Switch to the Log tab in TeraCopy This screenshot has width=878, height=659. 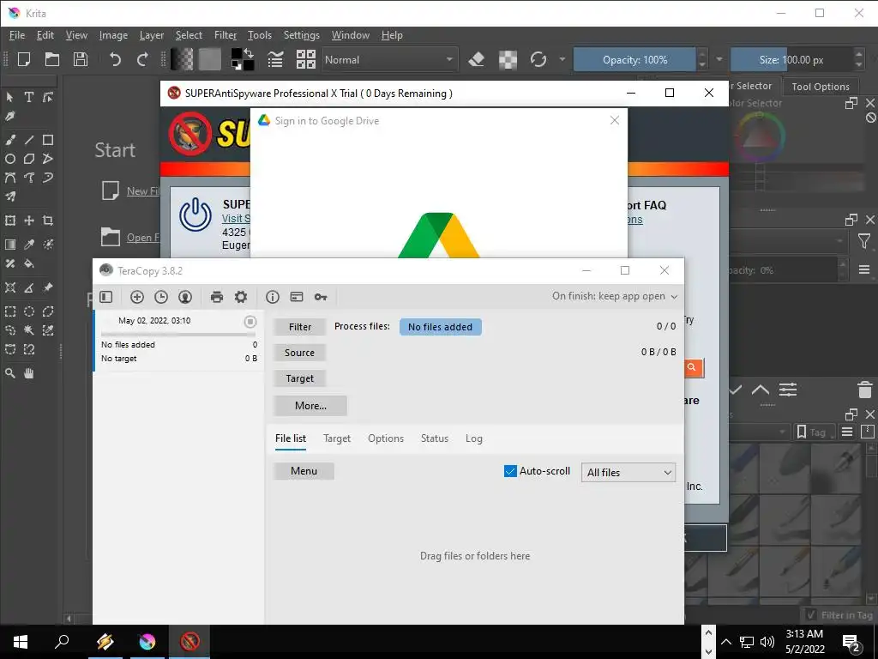[473, 438]
